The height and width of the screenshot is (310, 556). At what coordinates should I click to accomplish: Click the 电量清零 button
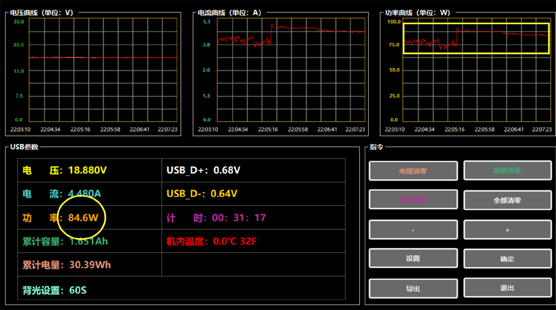pos(413,171)
